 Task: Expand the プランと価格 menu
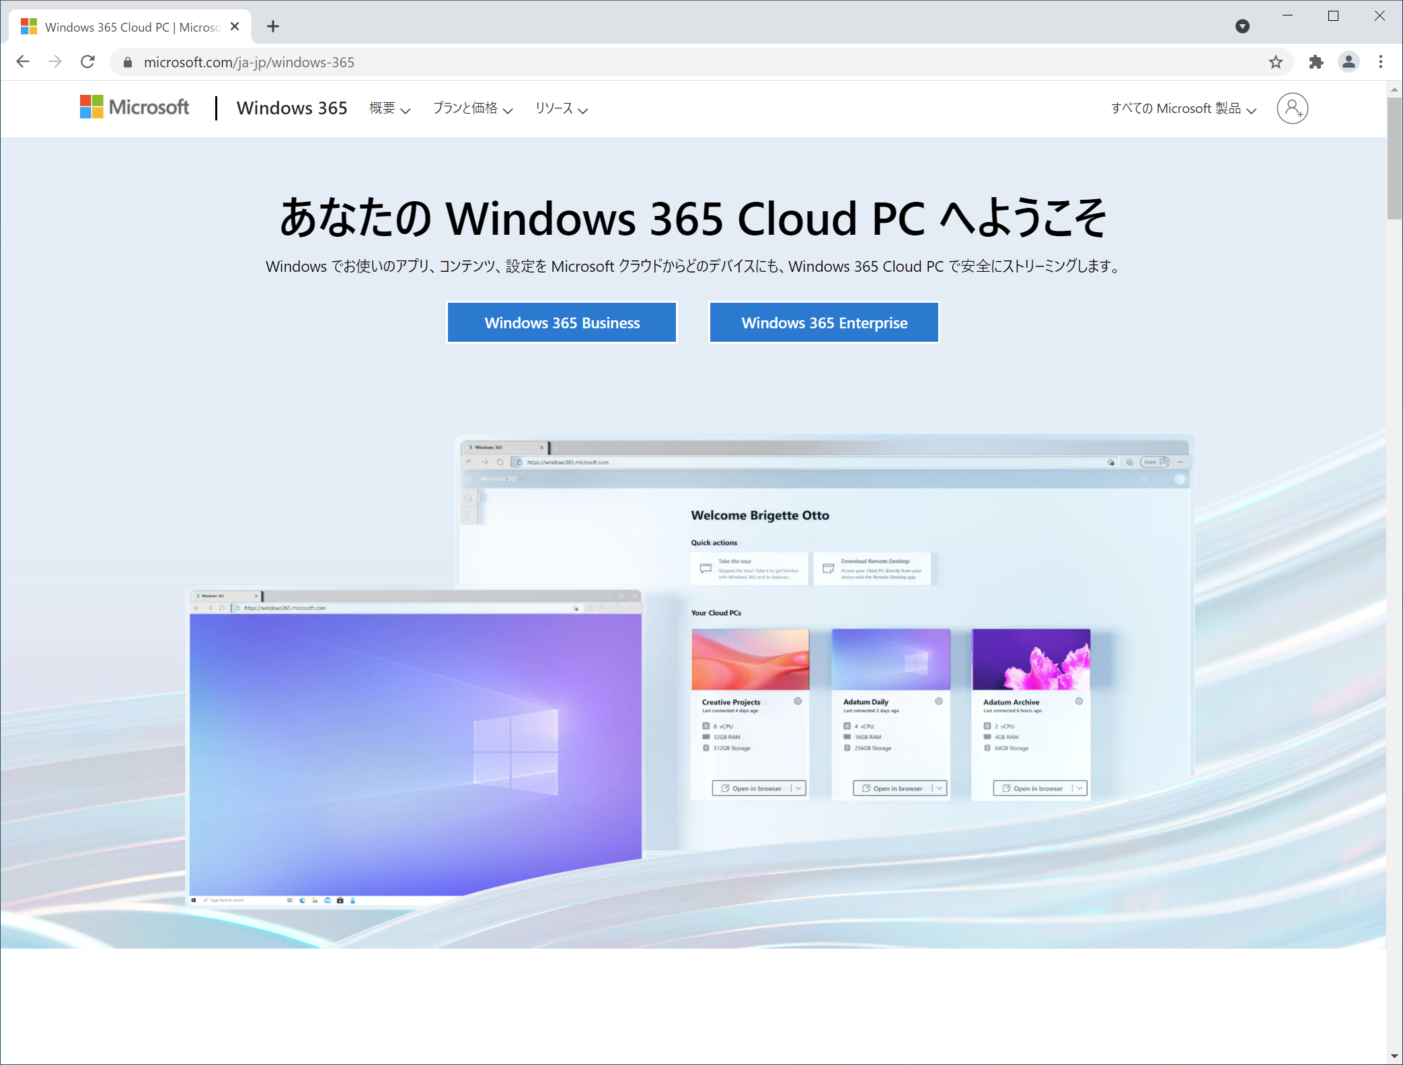(473, 108)
